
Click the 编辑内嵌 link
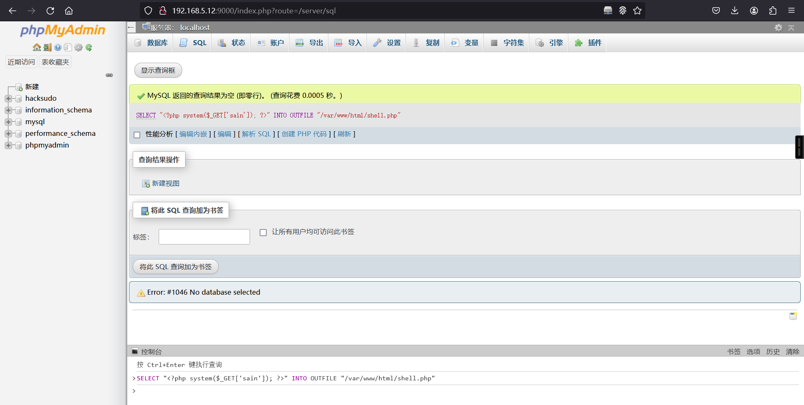coord(193,134)
